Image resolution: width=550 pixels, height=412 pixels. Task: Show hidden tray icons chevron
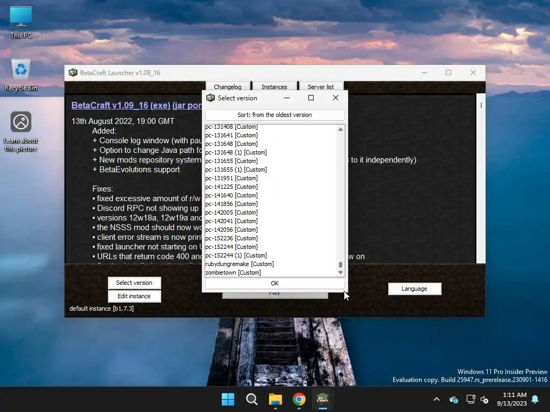tap(437, 399)
